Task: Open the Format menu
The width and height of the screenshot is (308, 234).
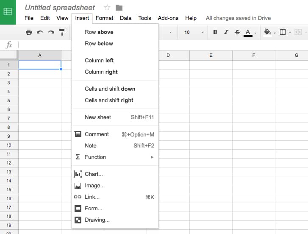Action: coord(104,18)
